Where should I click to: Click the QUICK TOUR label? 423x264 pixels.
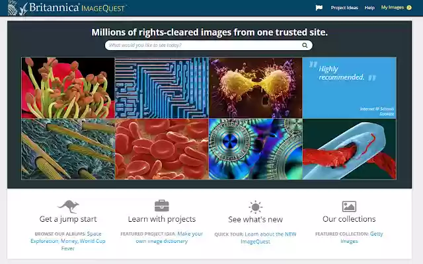point(229,234)
